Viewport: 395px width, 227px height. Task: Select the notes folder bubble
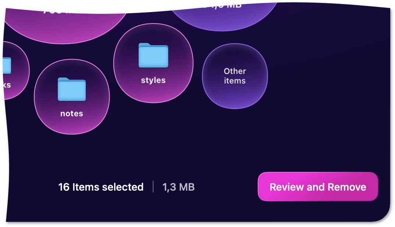click(x=72, y=97)
